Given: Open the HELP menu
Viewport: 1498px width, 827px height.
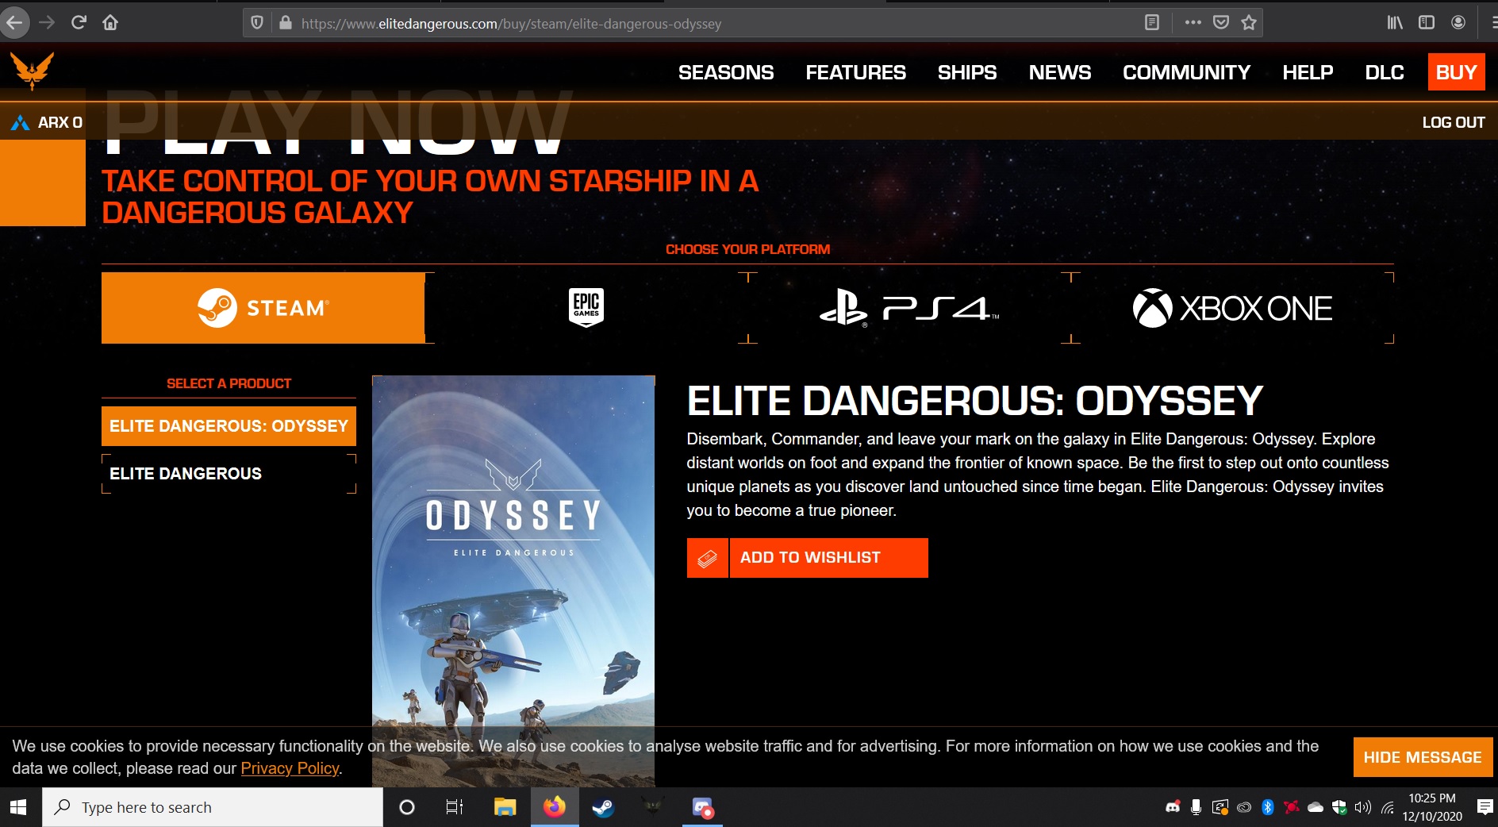Looking at the screenshot, I should [1308, 72].
